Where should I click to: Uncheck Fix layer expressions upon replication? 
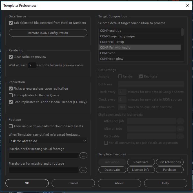point(11,88)
